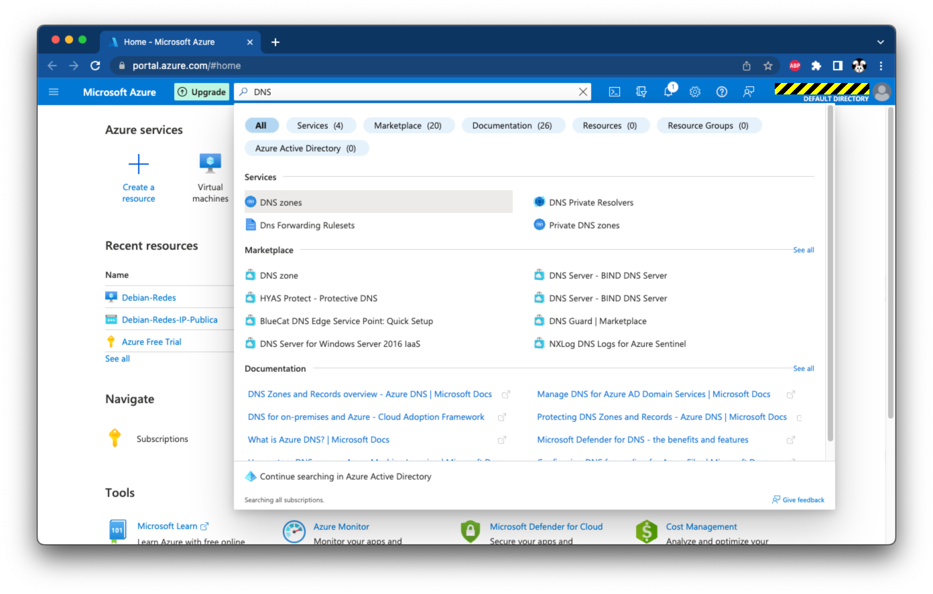The height and width of the screenshot is (594, 933).
Task: Open the Chrome three-dot menu
Action: coord(881,66)
